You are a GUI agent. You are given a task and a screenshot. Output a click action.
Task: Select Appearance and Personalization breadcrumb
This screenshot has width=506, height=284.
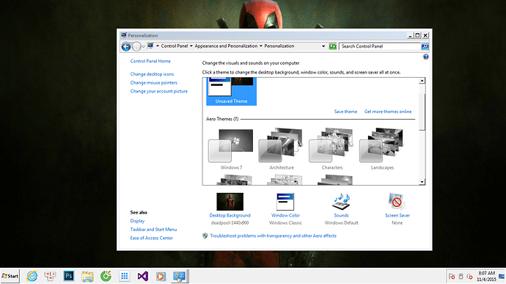click(226, 46)
